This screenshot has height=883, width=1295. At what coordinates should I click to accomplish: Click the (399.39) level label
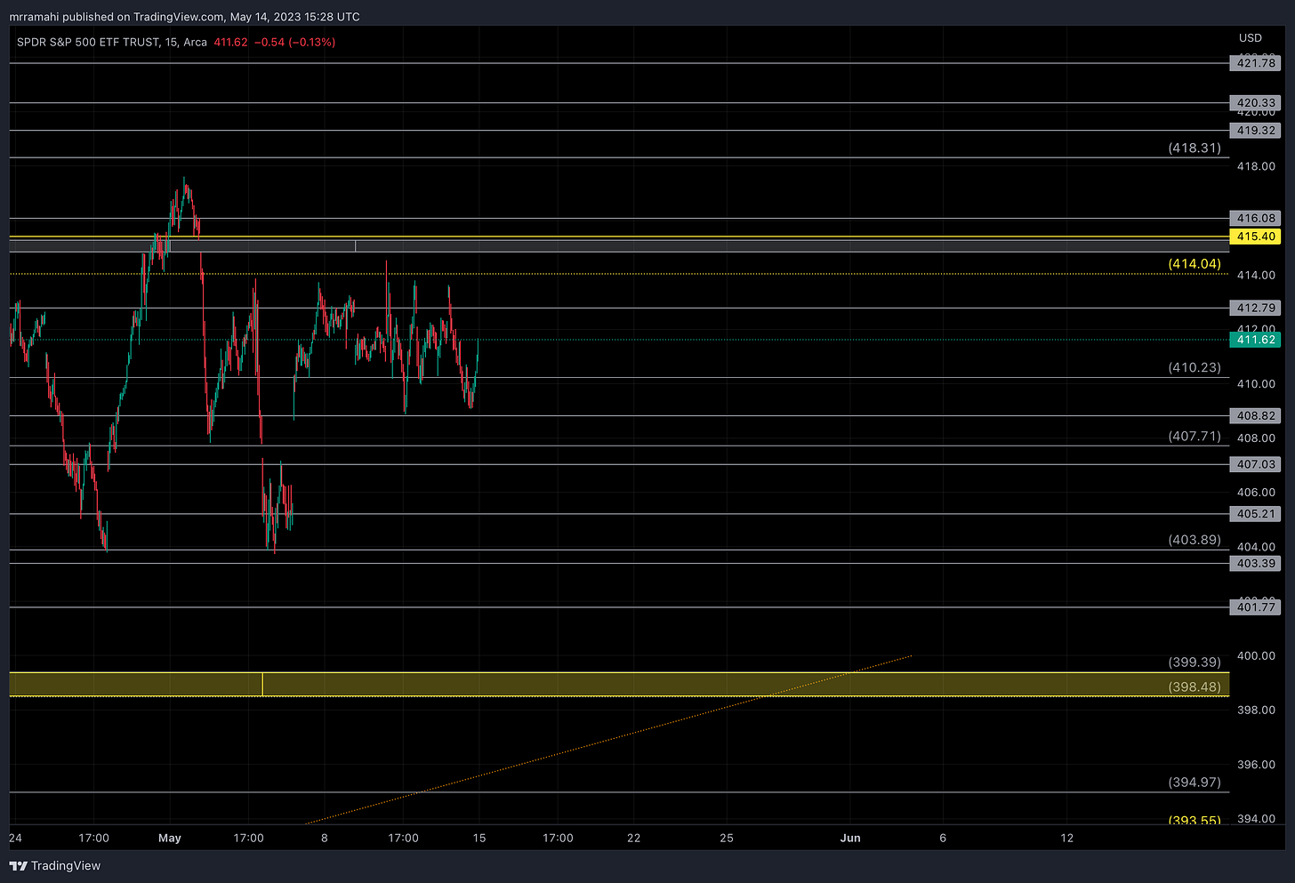tap(1194, 662)
